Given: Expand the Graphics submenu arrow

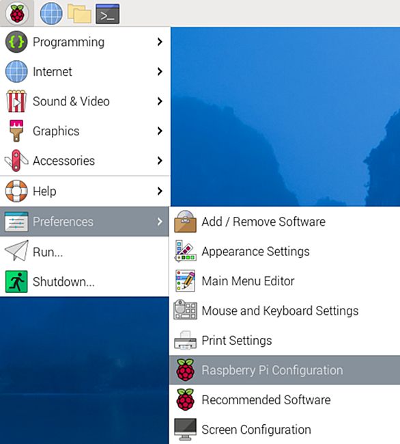Looking at the screenshot, I should point(160,131).
